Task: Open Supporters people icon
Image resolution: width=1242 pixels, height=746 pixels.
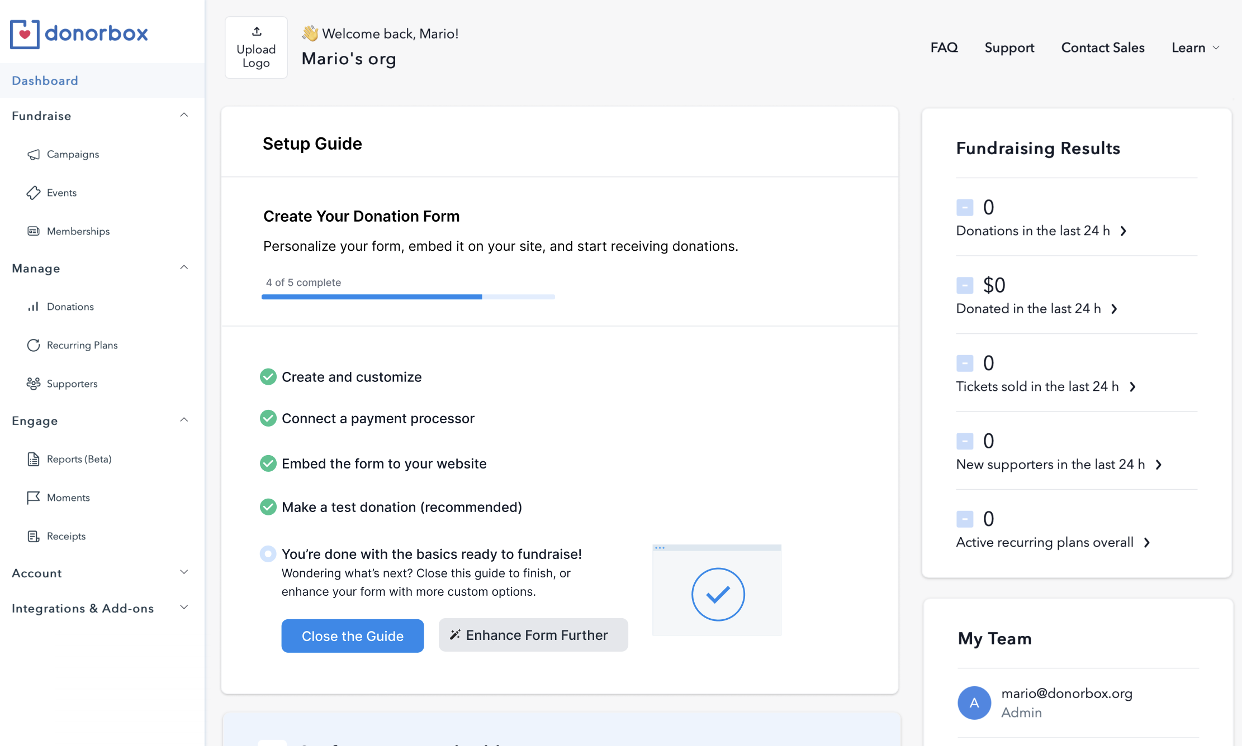Action: tap(34, 384)
